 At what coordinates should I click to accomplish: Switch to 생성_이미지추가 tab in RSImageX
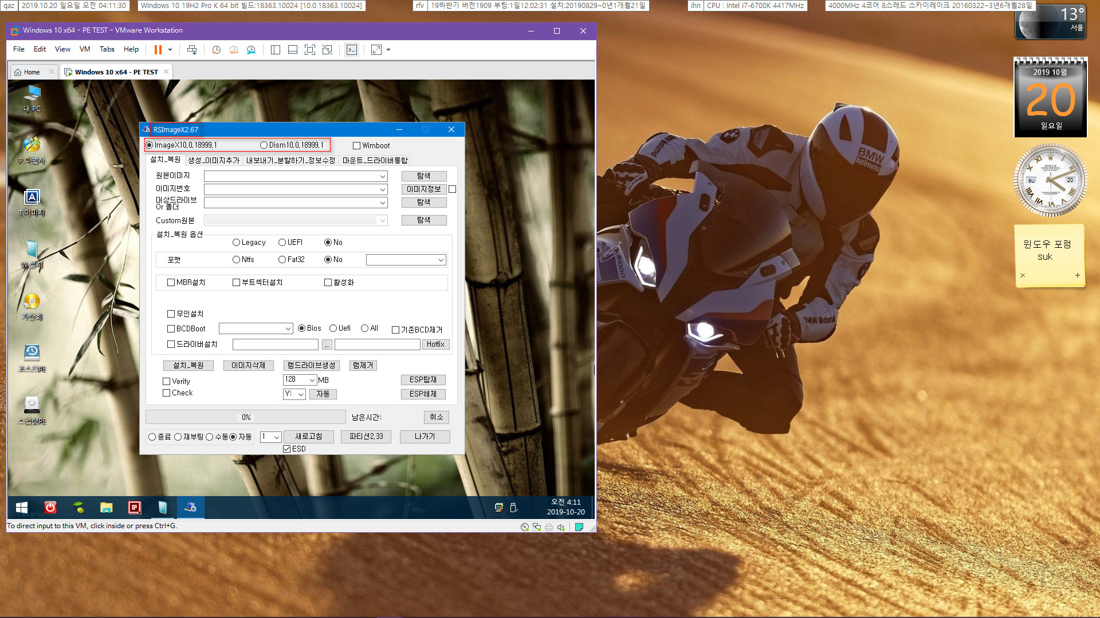[214, 160]
